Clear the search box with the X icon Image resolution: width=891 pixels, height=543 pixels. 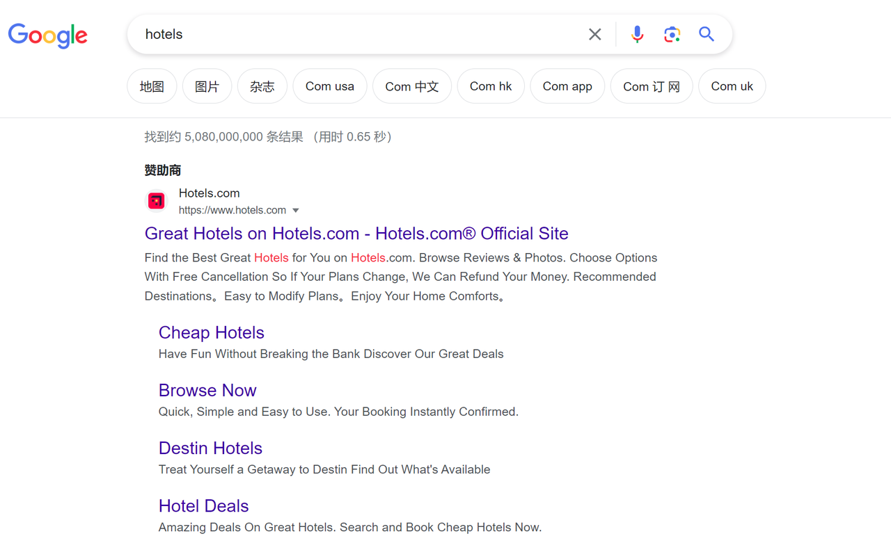[594, 33]
